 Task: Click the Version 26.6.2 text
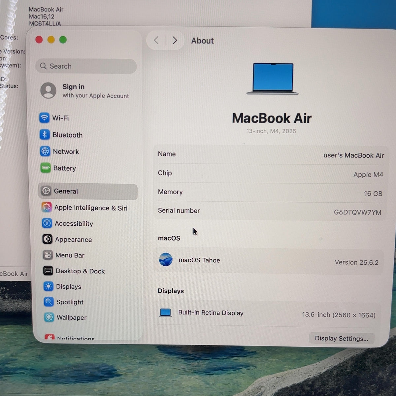356,262
